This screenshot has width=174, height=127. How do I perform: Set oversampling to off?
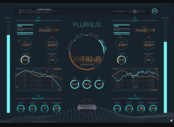click(x=131, y=11)
